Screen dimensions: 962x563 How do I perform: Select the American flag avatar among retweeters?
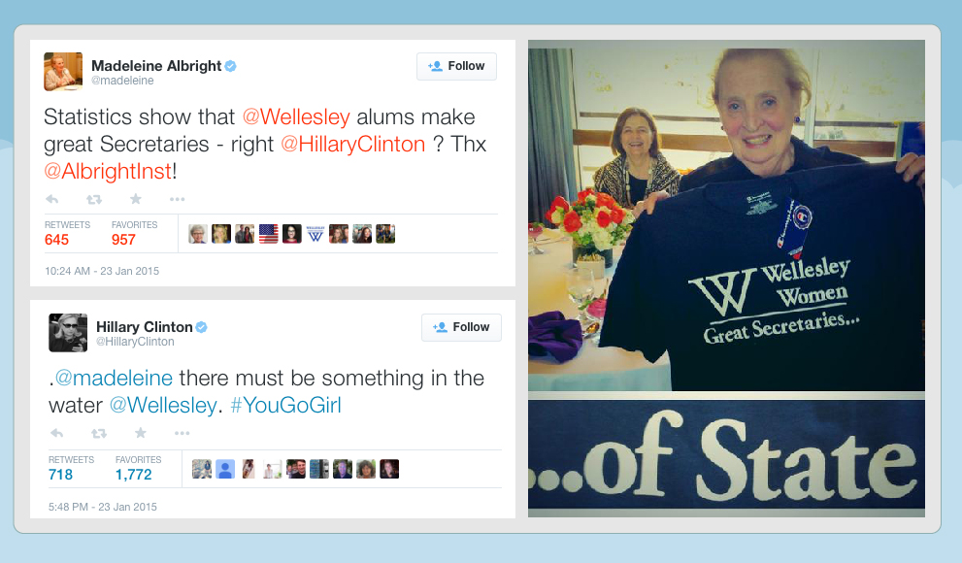click(268, 234)
